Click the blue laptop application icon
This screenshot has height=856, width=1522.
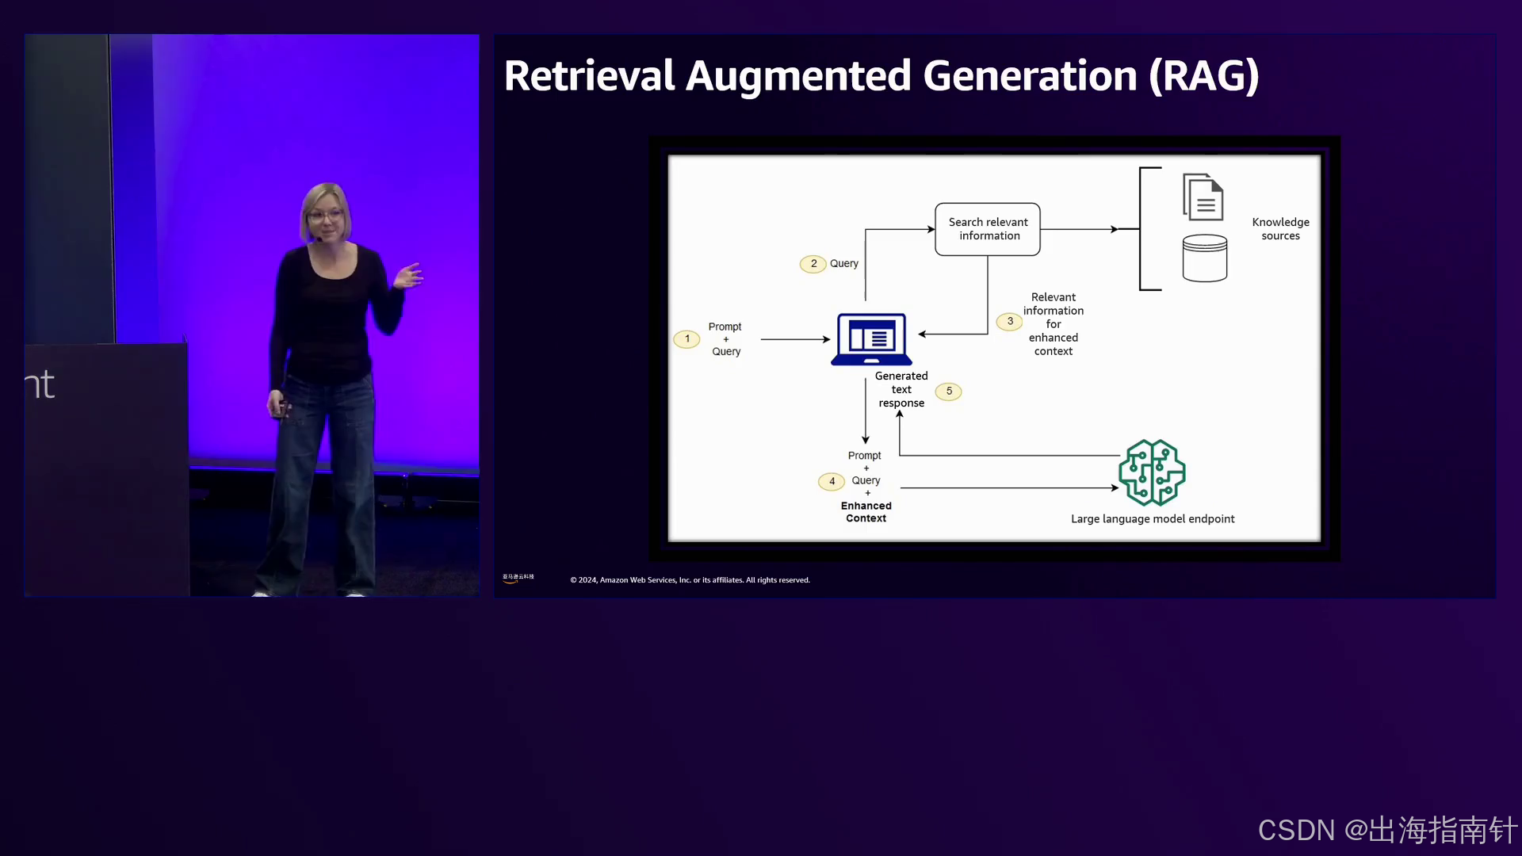coord(871,339)
